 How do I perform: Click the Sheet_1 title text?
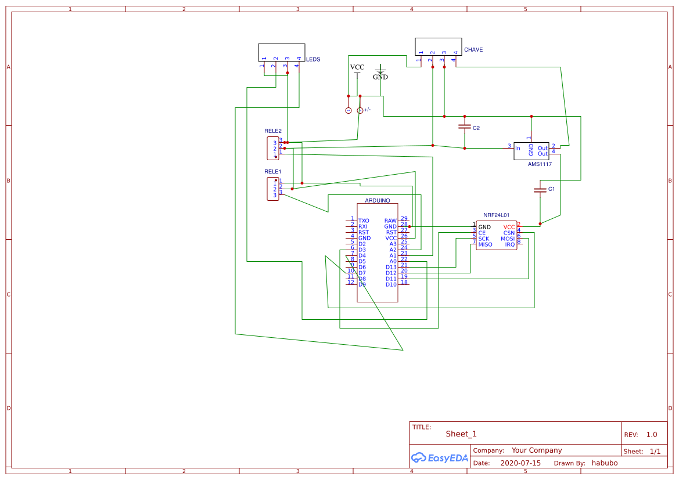459,434
